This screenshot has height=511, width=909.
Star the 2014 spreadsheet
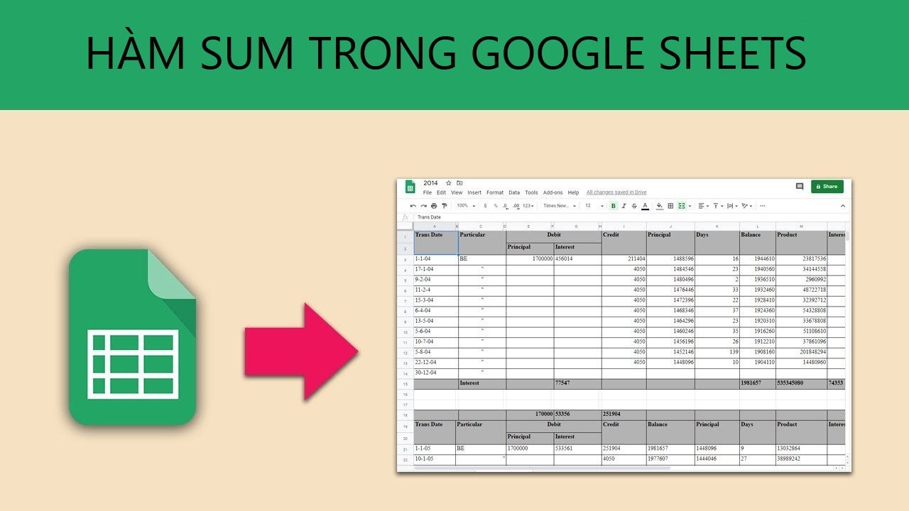(448, 183)
